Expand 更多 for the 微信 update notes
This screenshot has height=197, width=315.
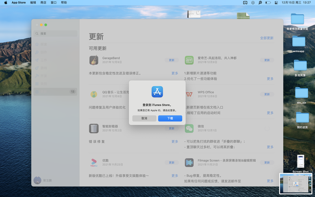pos(270,147)
